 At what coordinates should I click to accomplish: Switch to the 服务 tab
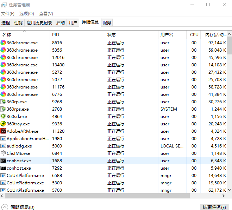[107, 23]
